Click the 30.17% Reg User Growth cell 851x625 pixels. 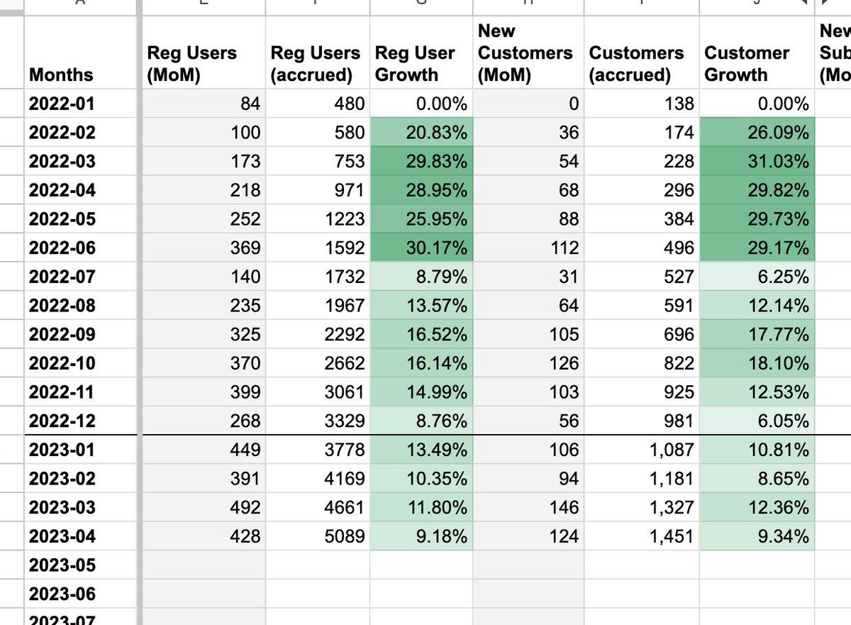pyautogui.click(x=421, y=248)
